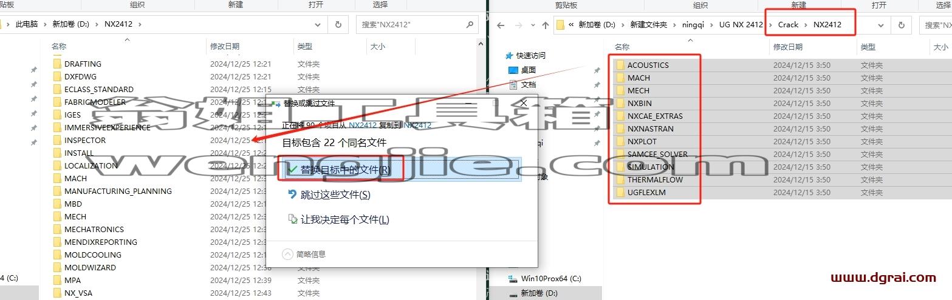952x300 pixels.
Task: Open left window address bar history dropdown
Action: tap(318, 24)
